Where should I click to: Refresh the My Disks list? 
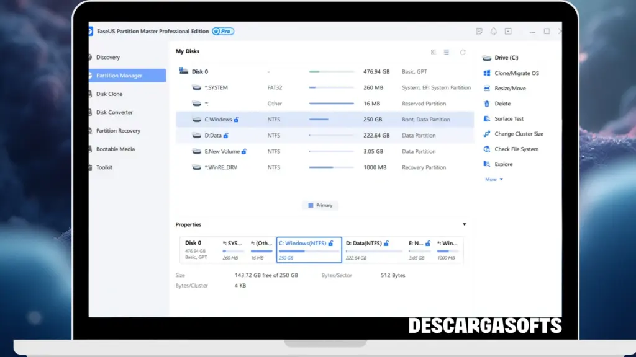pyautogui.click(x=463, y=52)
